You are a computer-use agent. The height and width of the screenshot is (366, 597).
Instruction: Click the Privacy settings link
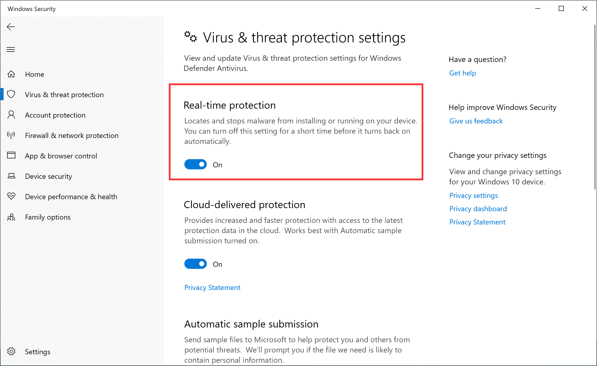point(473,195)
